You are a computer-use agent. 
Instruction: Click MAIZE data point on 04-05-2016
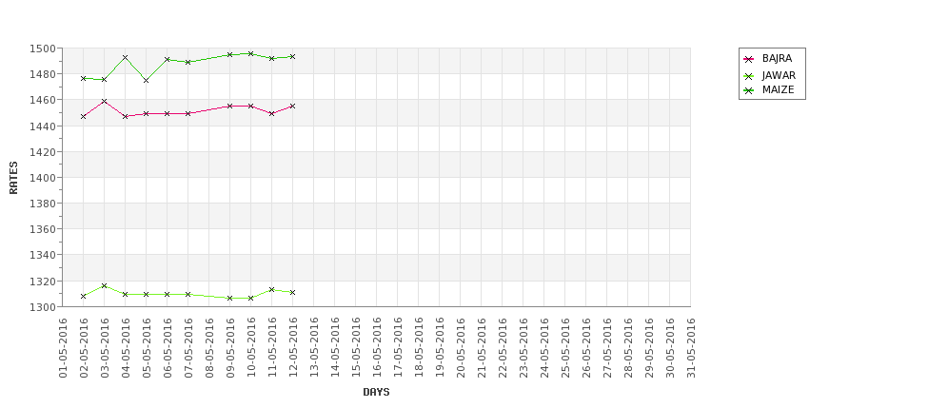pos(126,57)
